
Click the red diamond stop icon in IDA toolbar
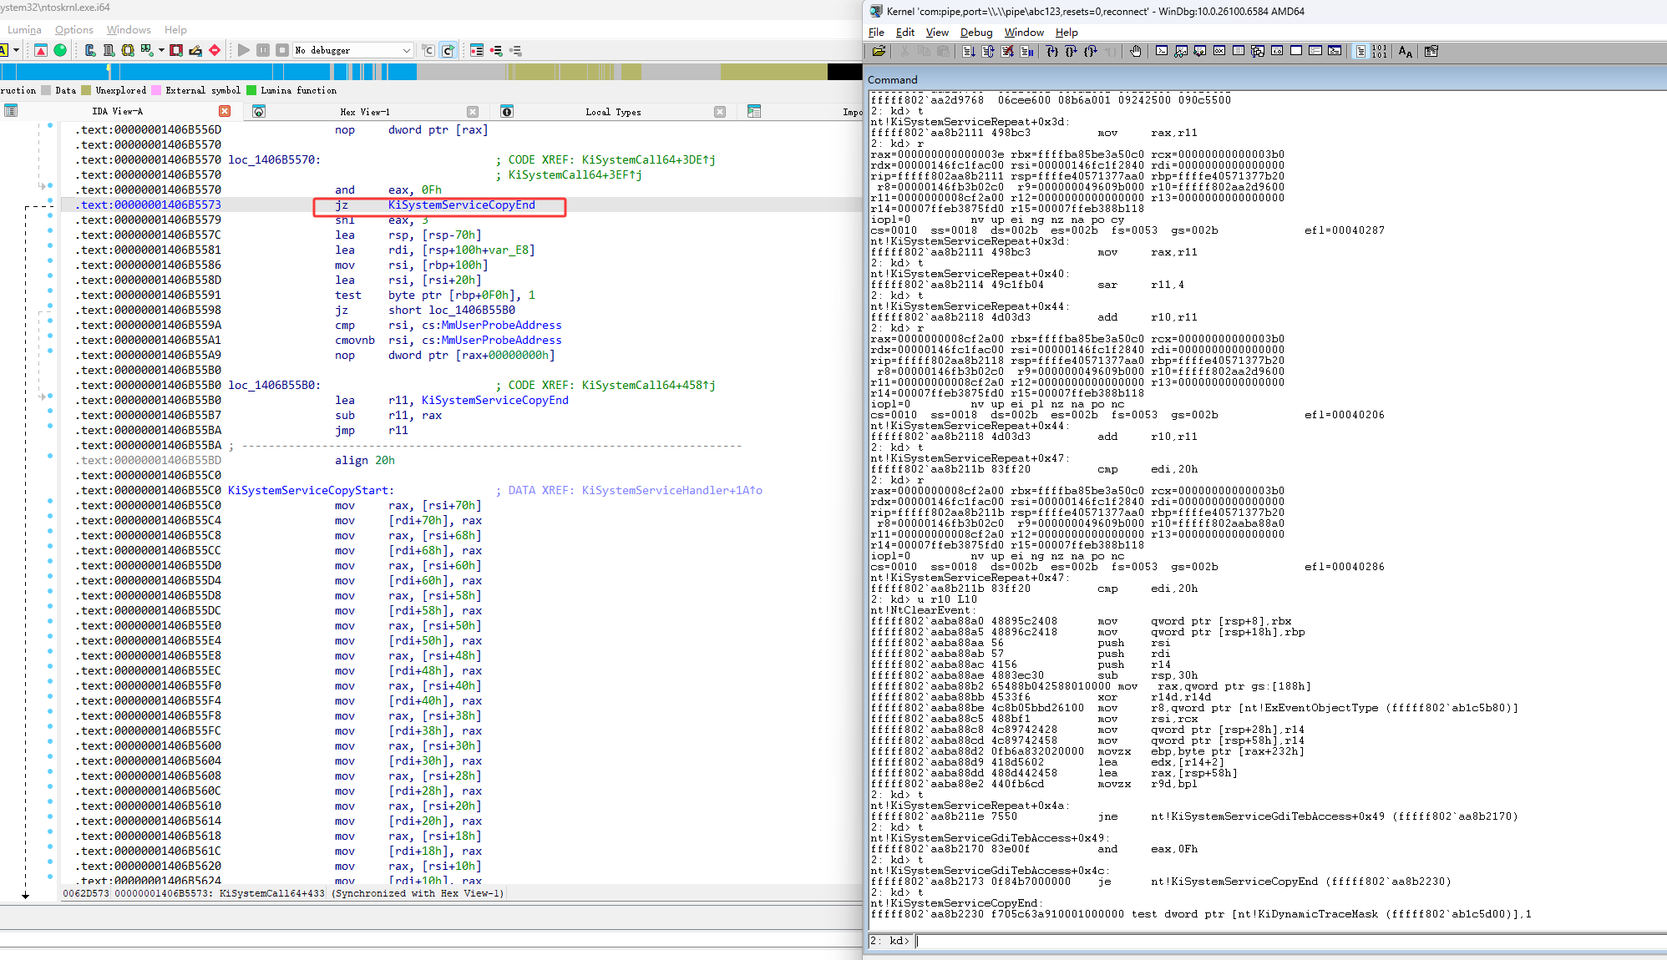(215, 50)
